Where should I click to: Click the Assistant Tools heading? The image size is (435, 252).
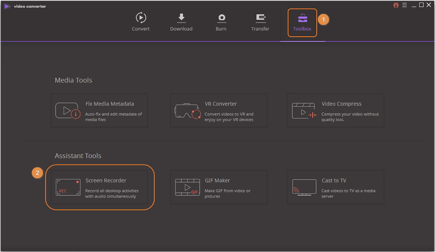[78, 156]
